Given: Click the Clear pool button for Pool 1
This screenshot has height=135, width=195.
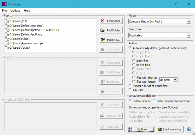Looking at the screenshot, I should [111, 21].
